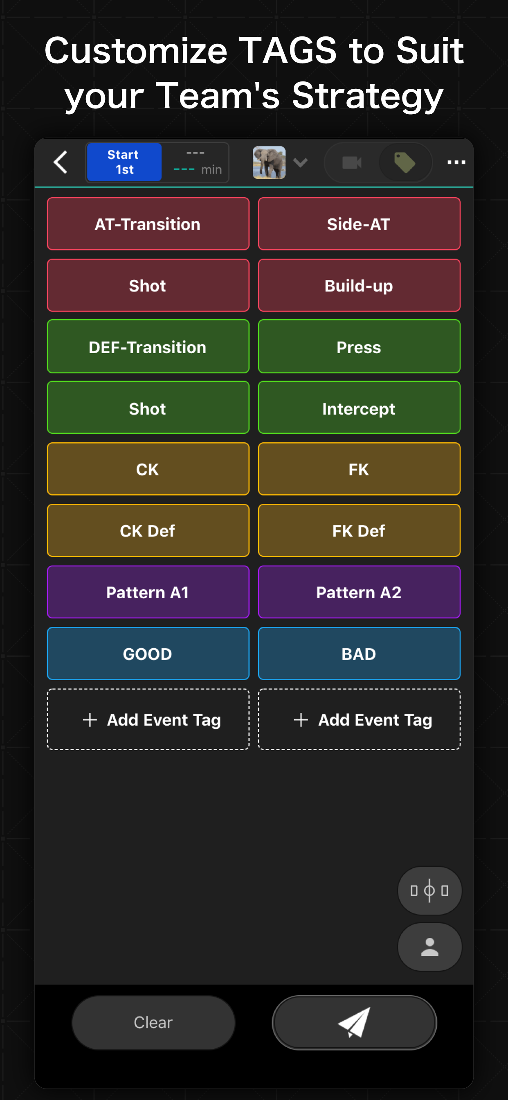Image resolution: width=508 pixels, height=1100 pixels.
Task: Tap the back arrow icon
Action: (x=61, y=162)
